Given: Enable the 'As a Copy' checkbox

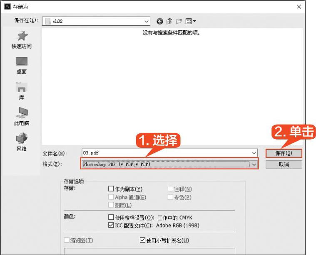Looking at the screenshot, I should pyautogui.click(x=111, y=189).
